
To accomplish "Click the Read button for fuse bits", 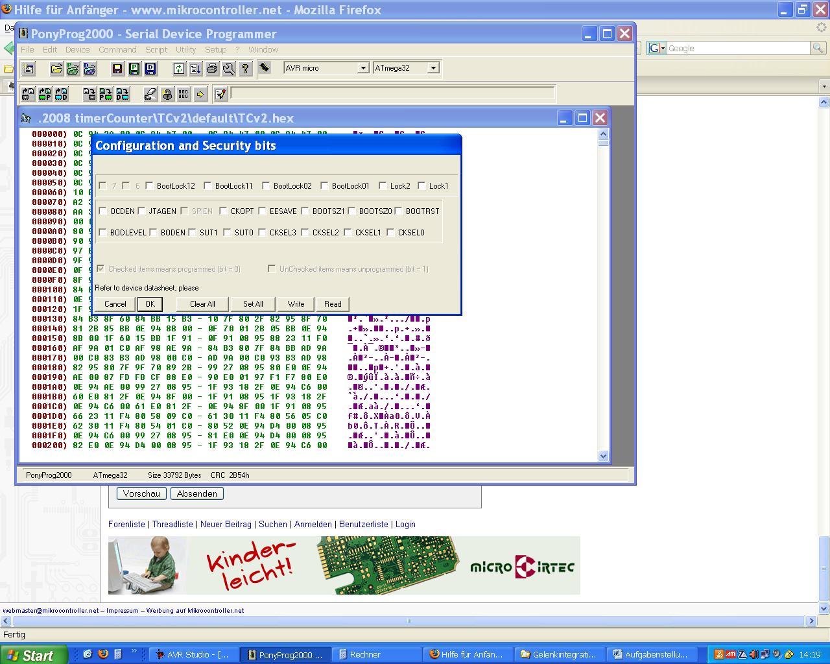I will tap(333, 304).
